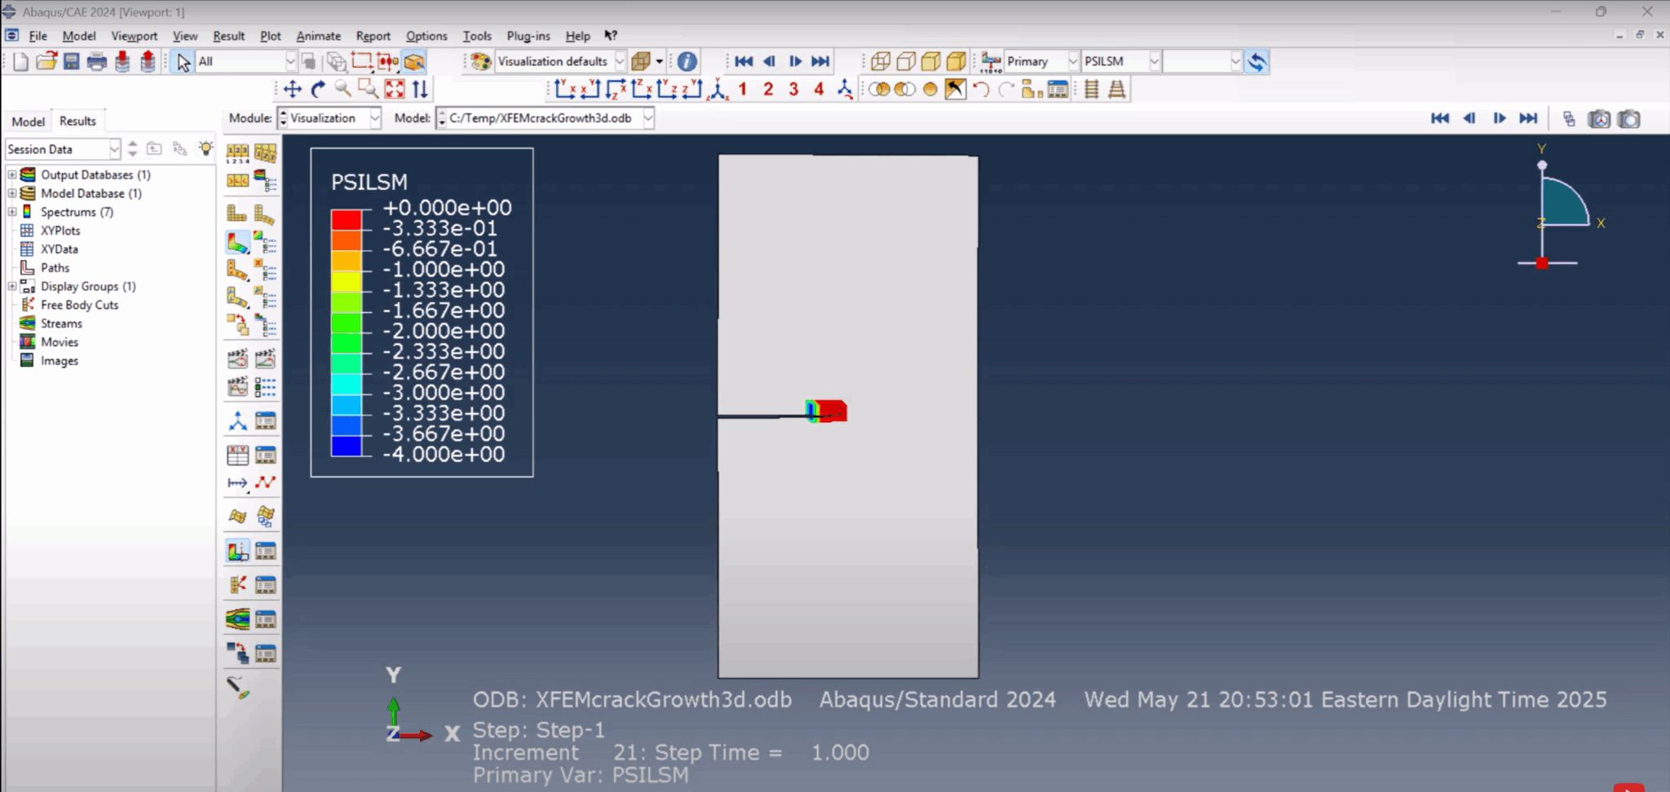Click the Auto-Fit View icon

point(395,90)
